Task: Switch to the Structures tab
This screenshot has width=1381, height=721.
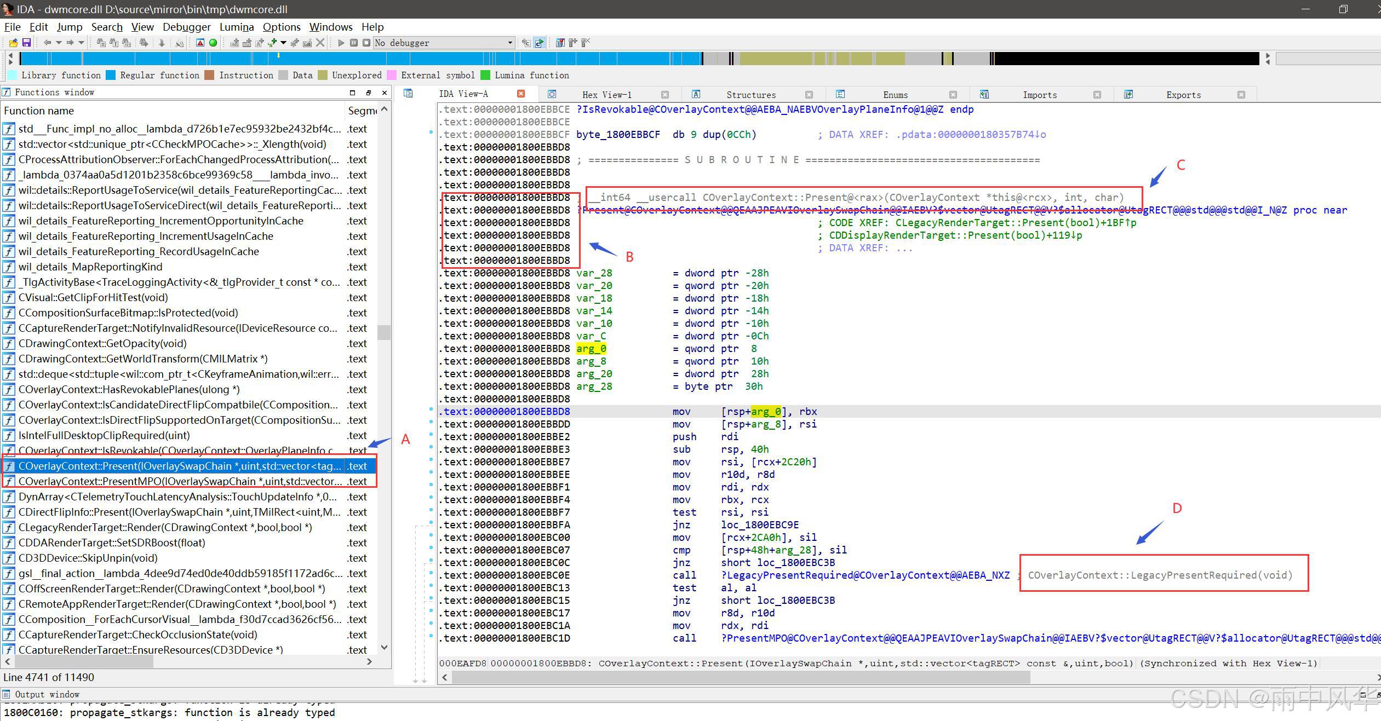Action: [x=750, y=95]
